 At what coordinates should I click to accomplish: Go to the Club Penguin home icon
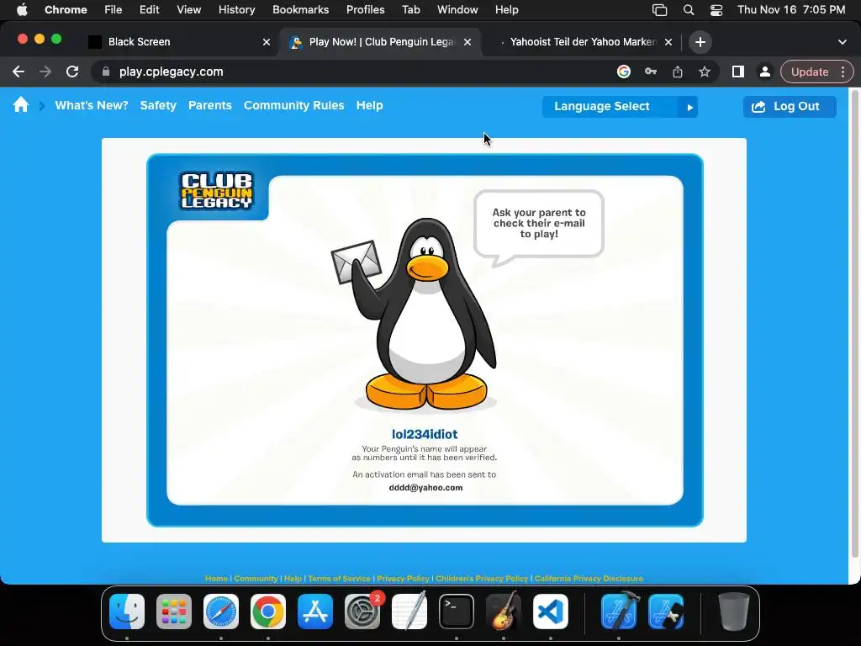pos(21,105)
